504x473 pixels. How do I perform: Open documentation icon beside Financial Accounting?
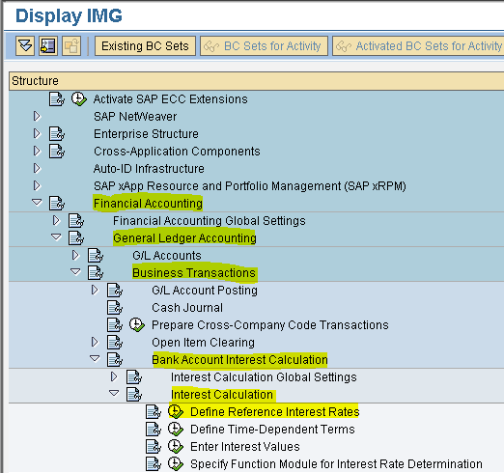(57, 204)
